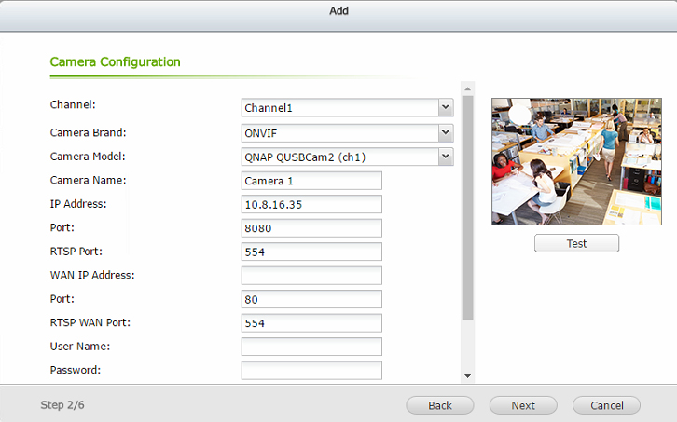Click the RTSP WAN Port: label
Screen dimensions: 677x422
[x=90, y=322]
